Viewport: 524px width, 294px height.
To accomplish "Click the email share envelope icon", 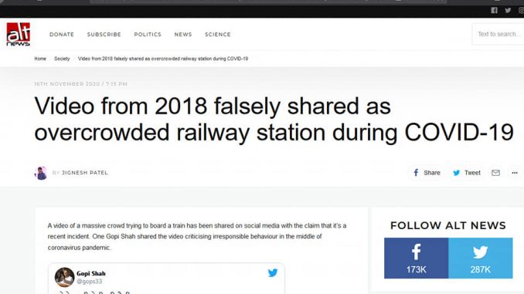I will tap(495, 173).
